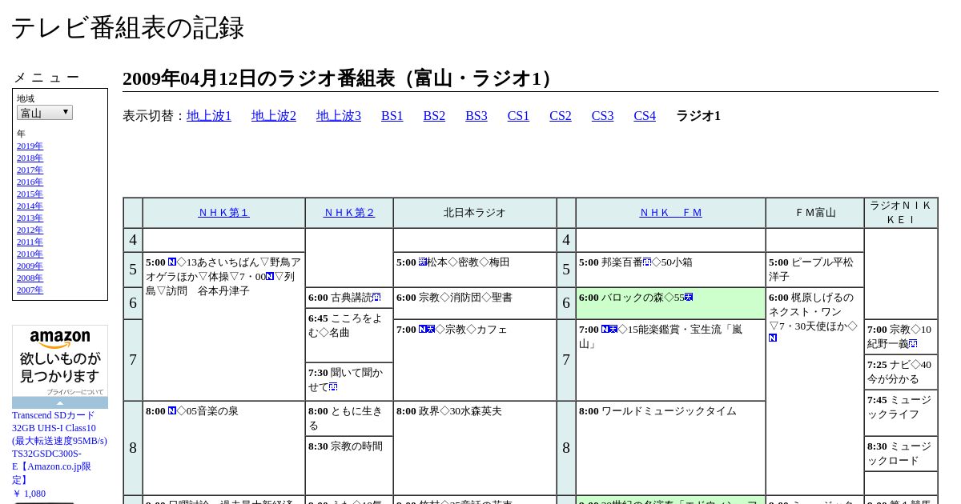961x504 pixels.
Task: Click the 北日本ラジオ column header
Action: point(475,213)
